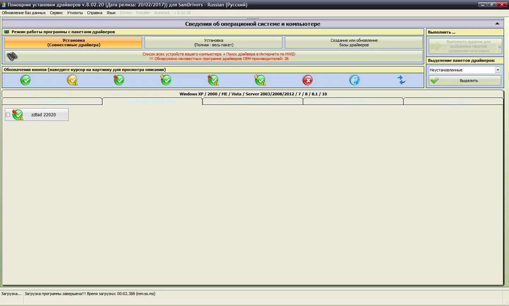The width and height of the screenshot is (509, 306).
Task: Collapse the Сведения об операционной системе panel arrow
Action: click(497, 24)
